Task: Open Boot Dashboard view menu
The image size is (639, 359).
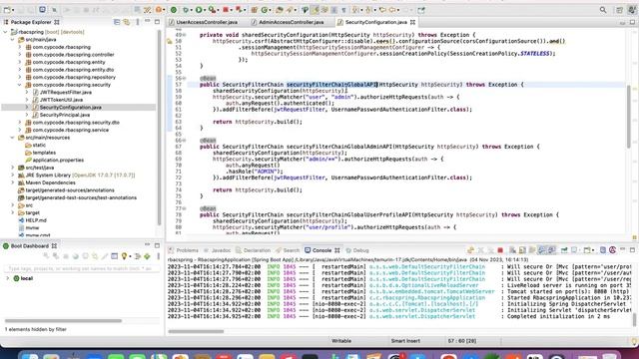Action: (158, 256)
